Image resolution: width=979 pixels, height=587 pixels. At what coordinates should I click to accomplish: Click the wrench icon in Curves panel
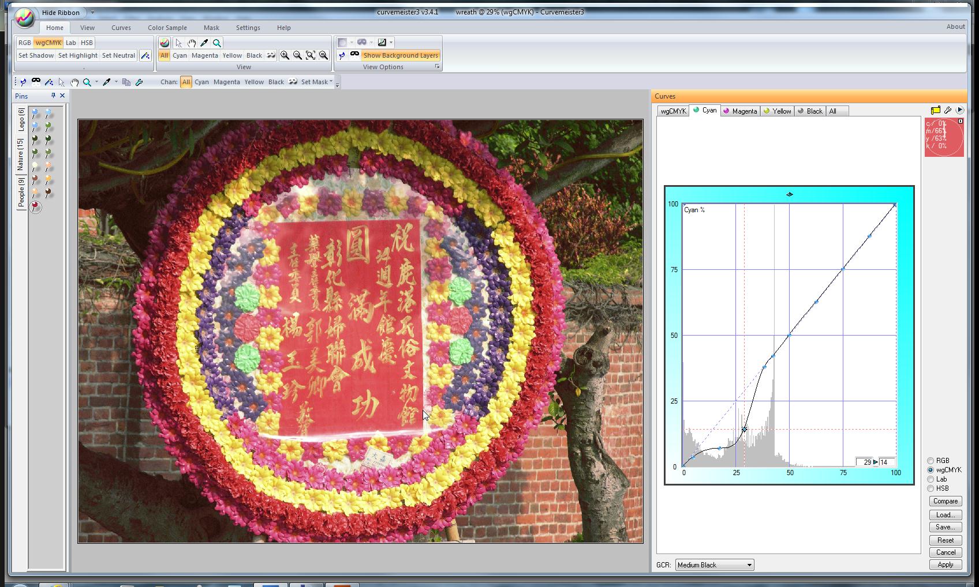[948, 110]
